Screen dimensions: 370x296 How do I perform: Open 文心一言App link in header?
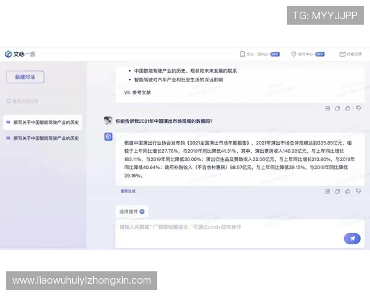pyautogui.click(x=257, y=54)
